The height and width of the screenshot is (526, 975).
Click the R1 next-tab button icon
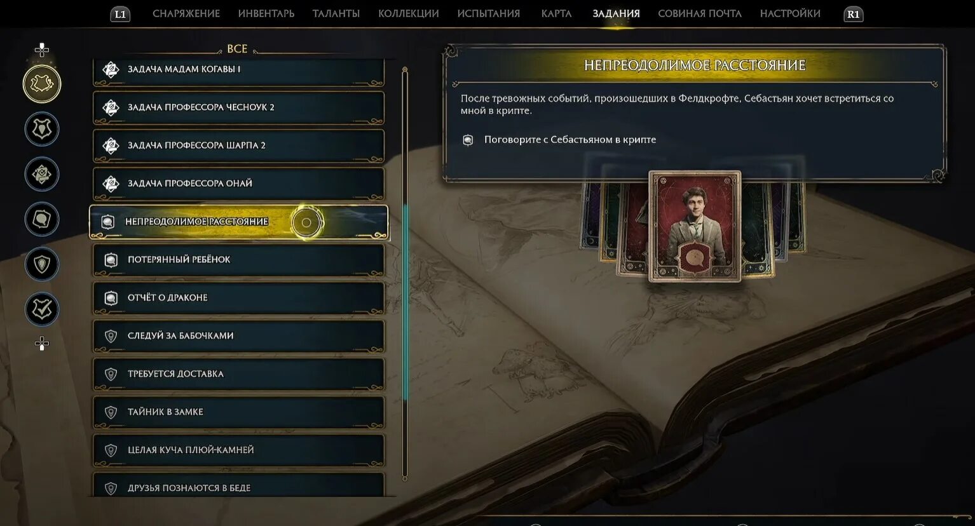(x=853, y=14)
